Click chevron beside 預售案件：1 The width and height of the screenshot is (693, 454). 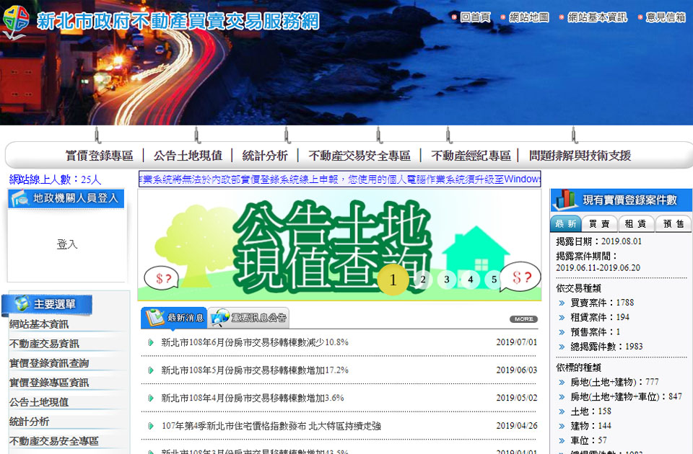(x=562, y=332)
